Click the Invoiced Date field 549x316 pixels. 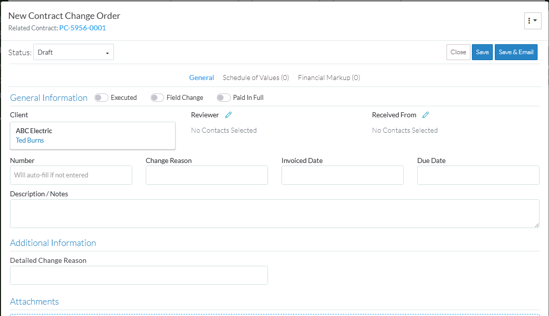pyautogui.click(x=342, y=175)
